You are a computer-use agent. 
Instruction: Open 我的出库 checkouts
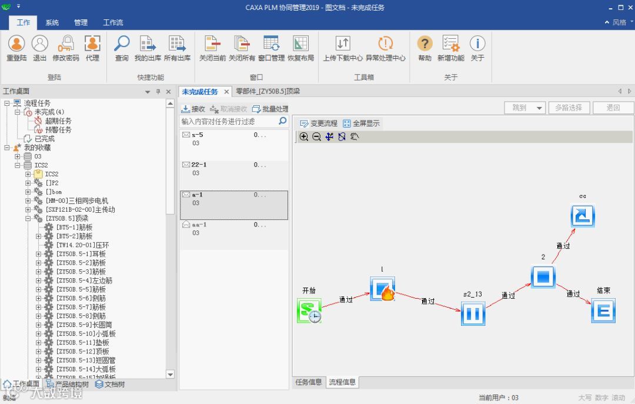pyautogui.click(x=148, y=48)
